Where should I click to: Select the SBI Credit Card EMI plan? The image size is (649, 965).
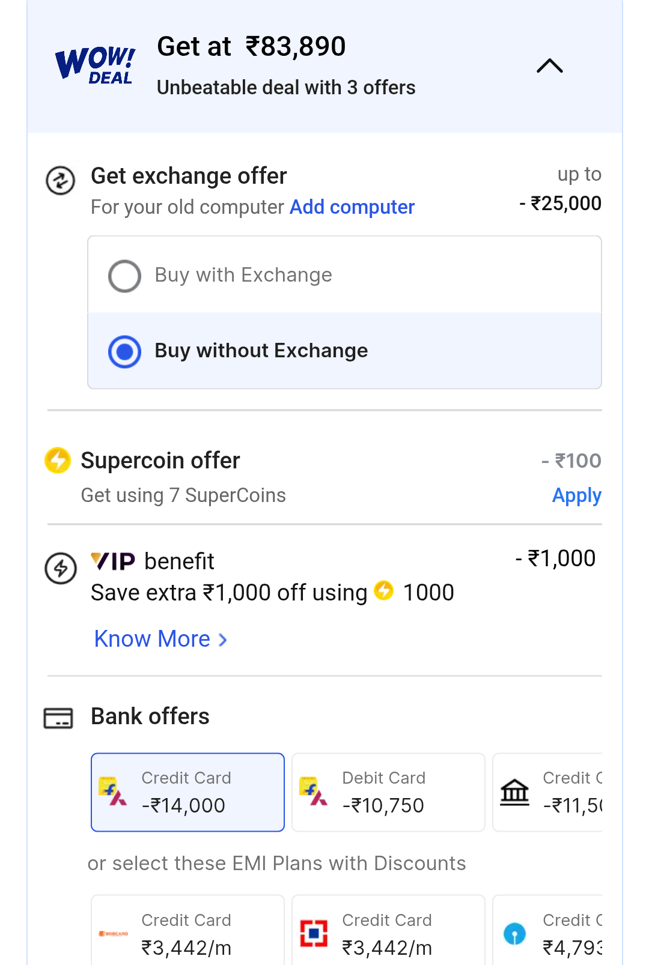tap(548, 933)
